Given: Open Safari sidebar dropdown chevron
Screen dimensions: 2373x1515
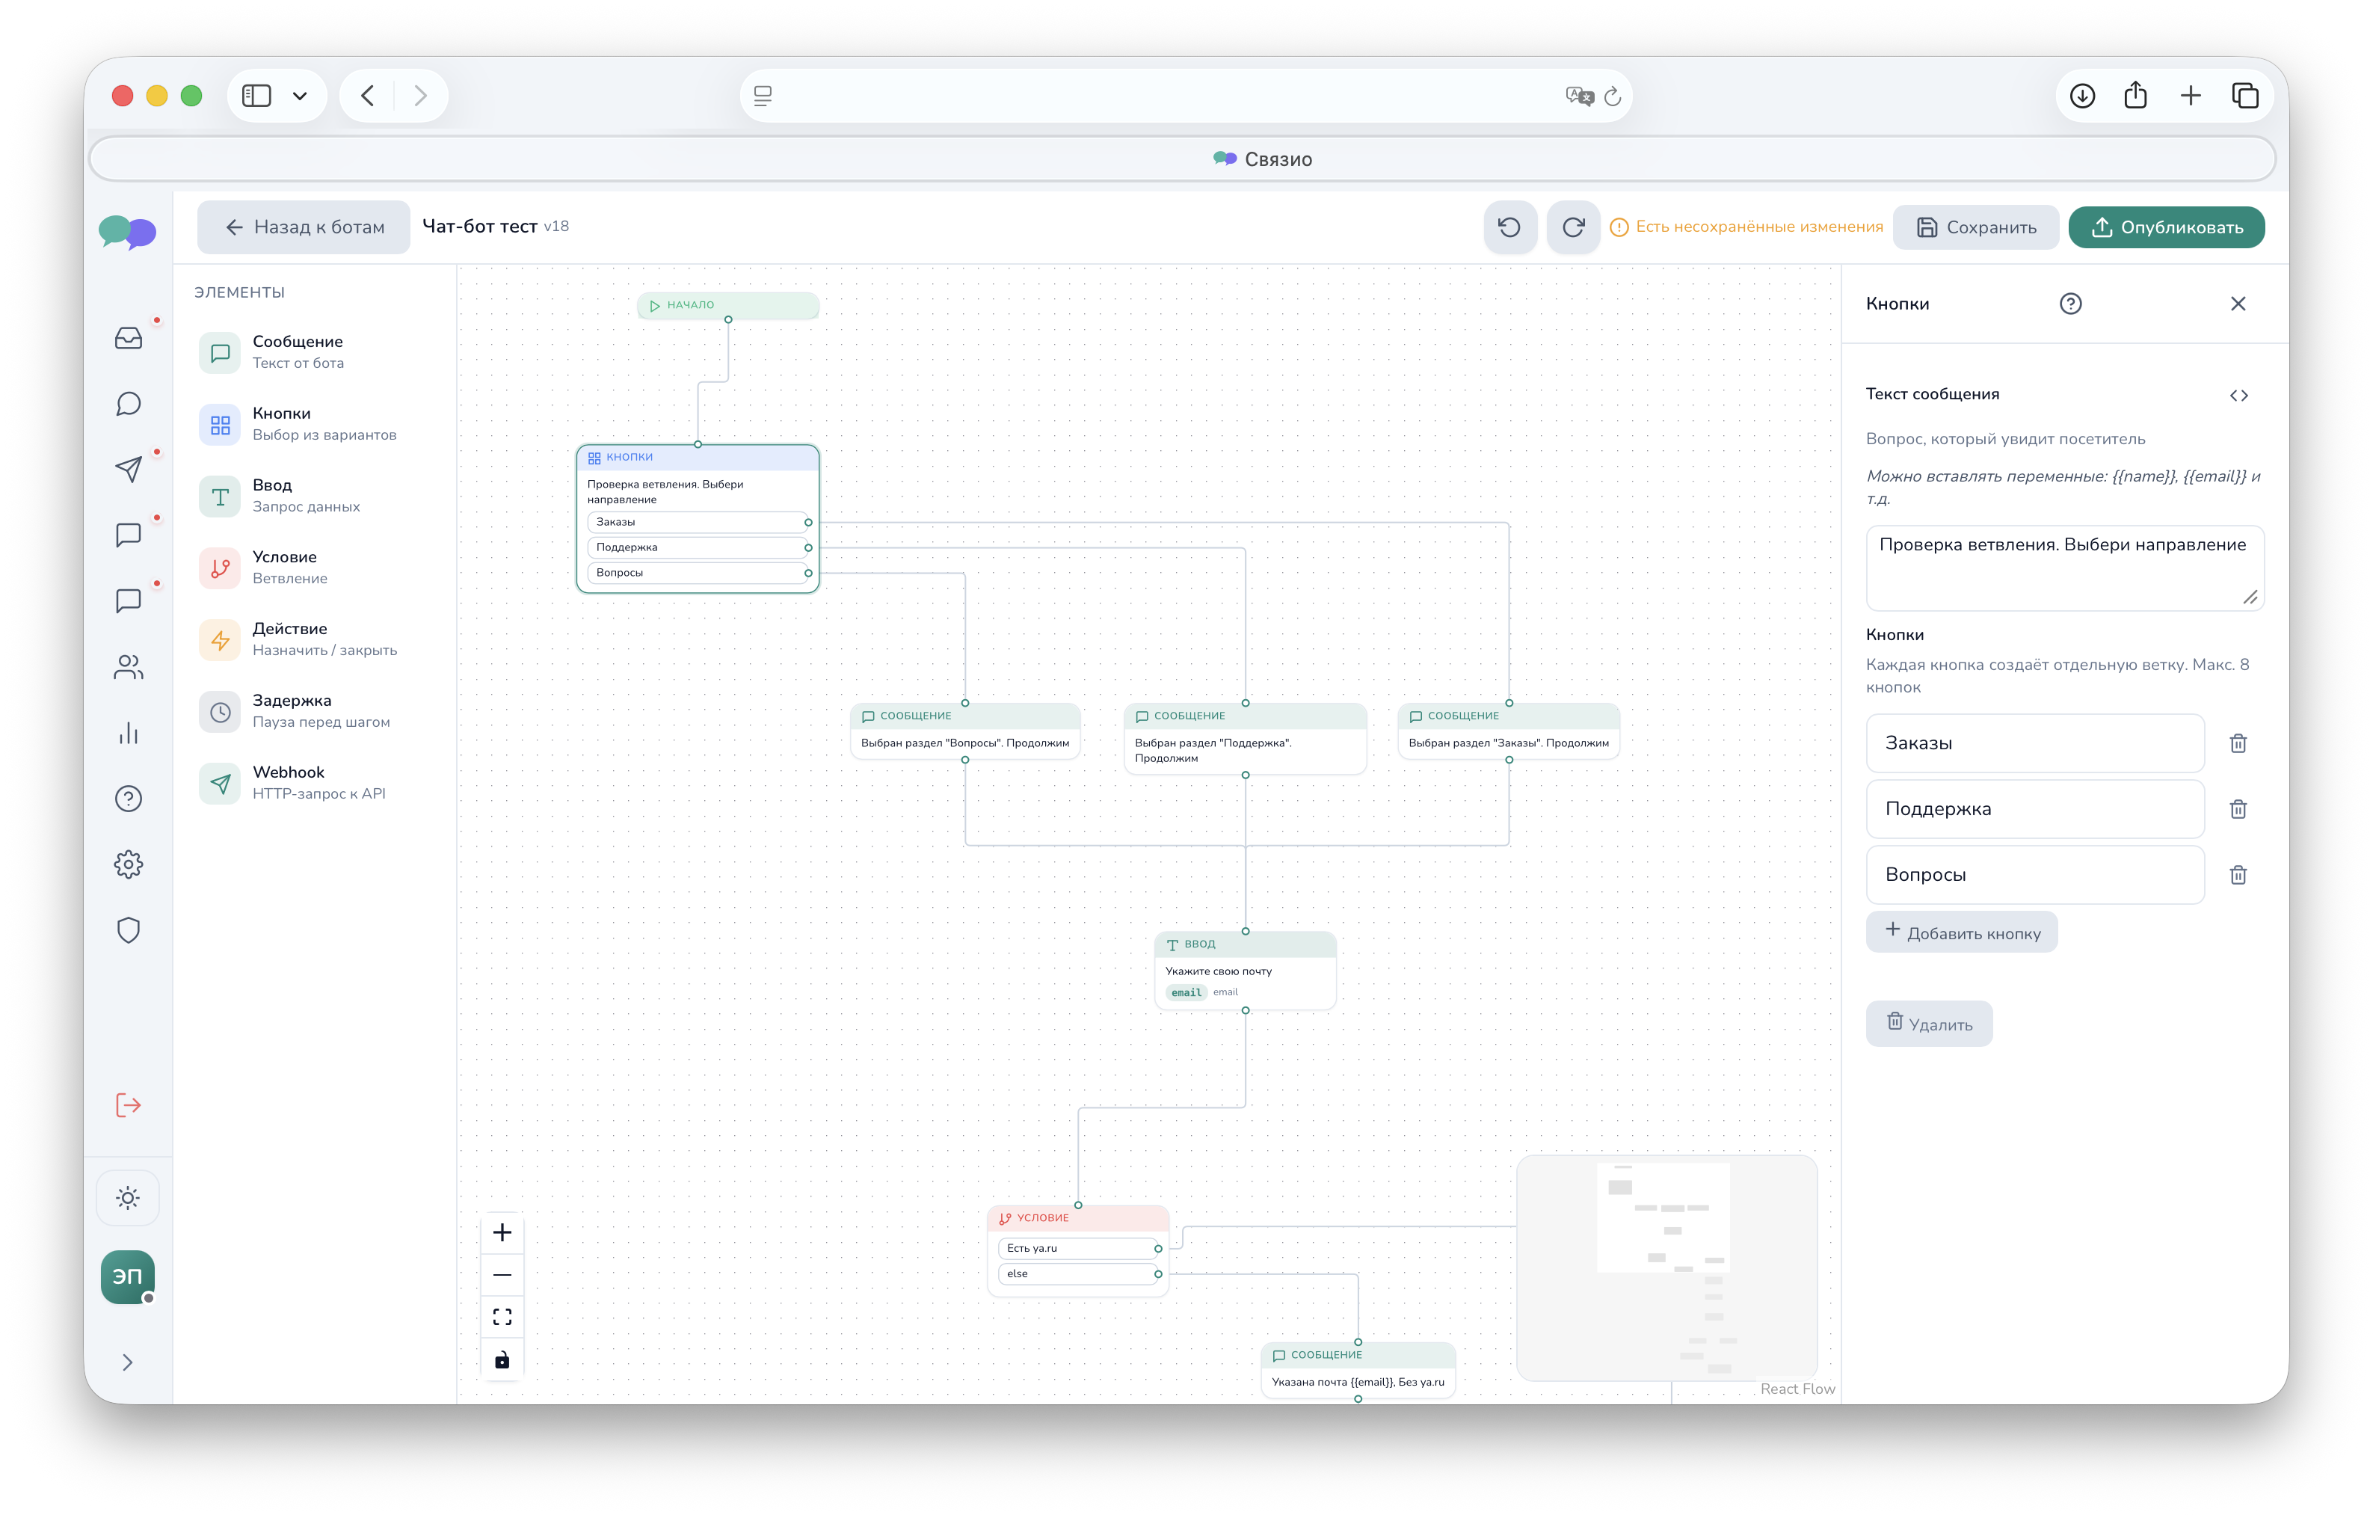Looking at the screenshot, I should pos(300,96).
